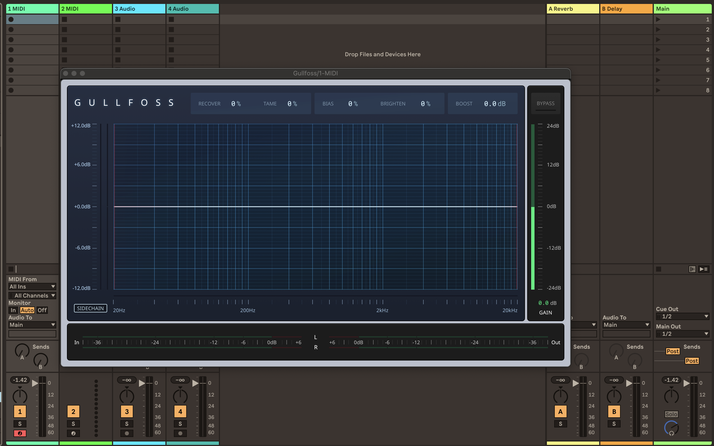This screenshot has width=714, height=446.
Task: Click the Back to Arrangement icon
Action: [704, 269]
